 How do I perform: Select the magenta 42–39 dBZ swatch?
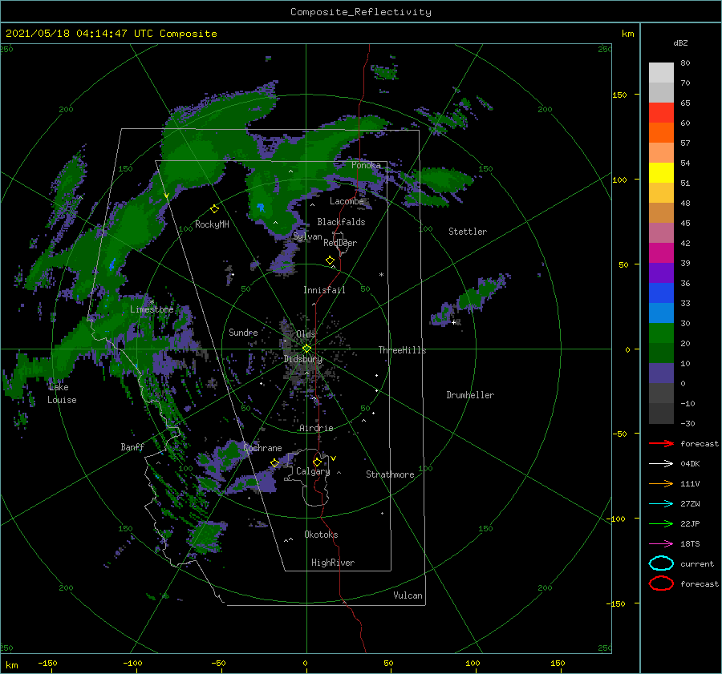(x=661, y=253)
